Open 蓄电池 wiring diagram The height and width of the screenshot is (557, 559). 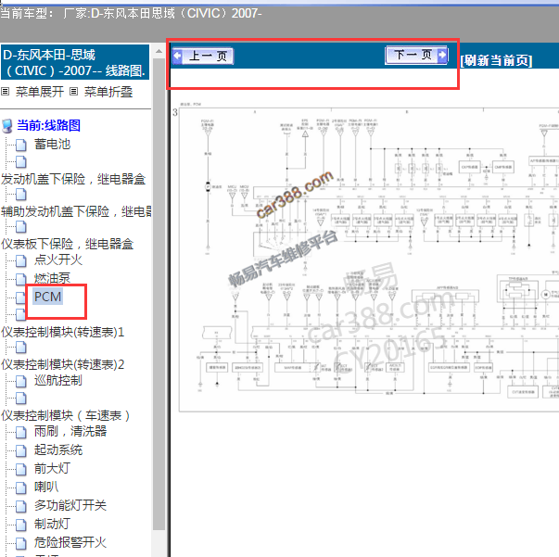(53, 144)
